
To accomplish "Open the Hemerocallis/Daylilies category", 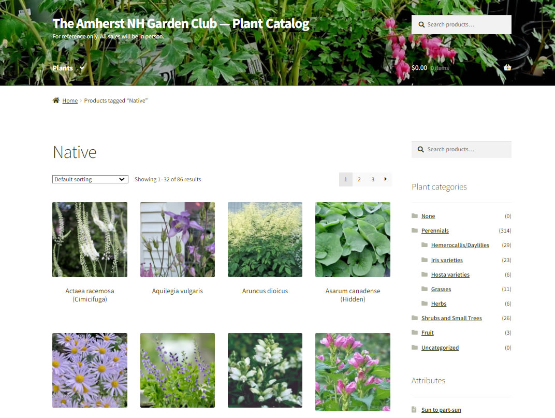I will click(x=460, y=245).
